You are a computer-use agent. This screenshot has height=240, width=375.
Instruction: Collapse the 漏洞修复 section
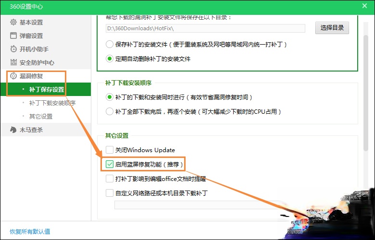pyautogui.click(x=46, y=76)
